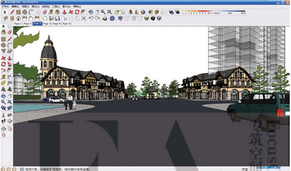Switch to front house view icon
Image resolution: width=291 pixels, height=171 pixels.
coord(18,18)
